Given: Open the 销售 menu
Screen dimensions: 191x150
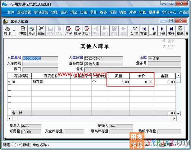Looking at the screenshot, I should click(123, 12).
